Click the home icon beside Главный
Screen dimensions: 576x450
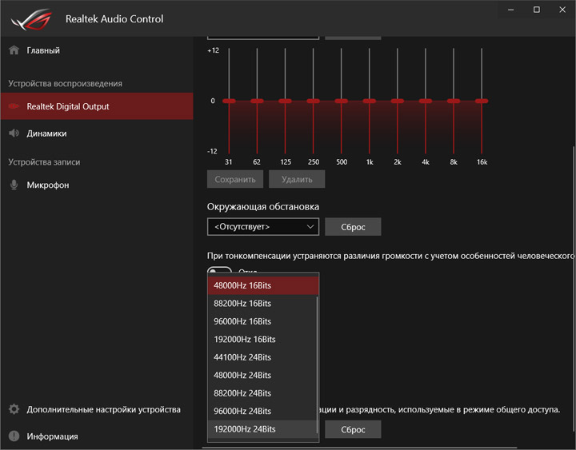click(14, 50)
